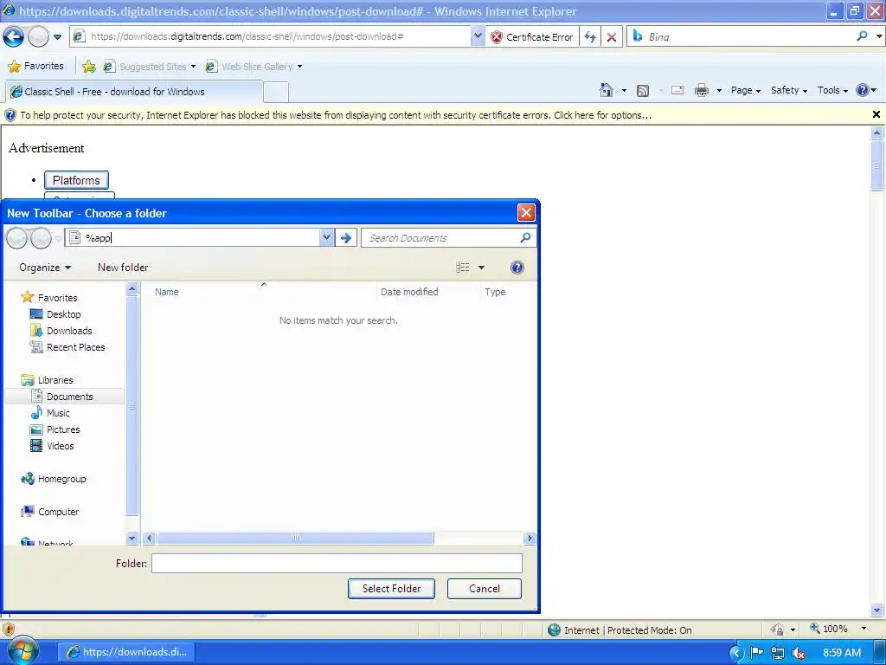Open the Tools menu
The width and height of the screenshot is (886, 665).
click(x=832, y=90)
